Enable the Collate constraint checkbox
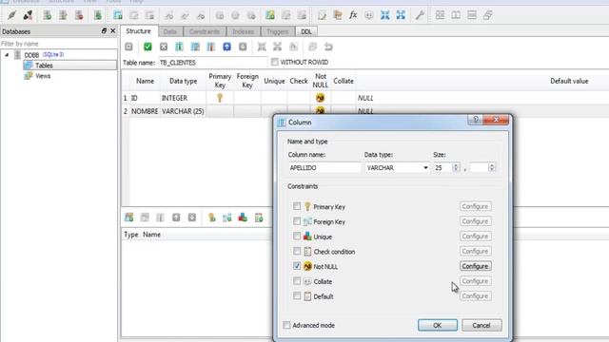 [297, 281]
